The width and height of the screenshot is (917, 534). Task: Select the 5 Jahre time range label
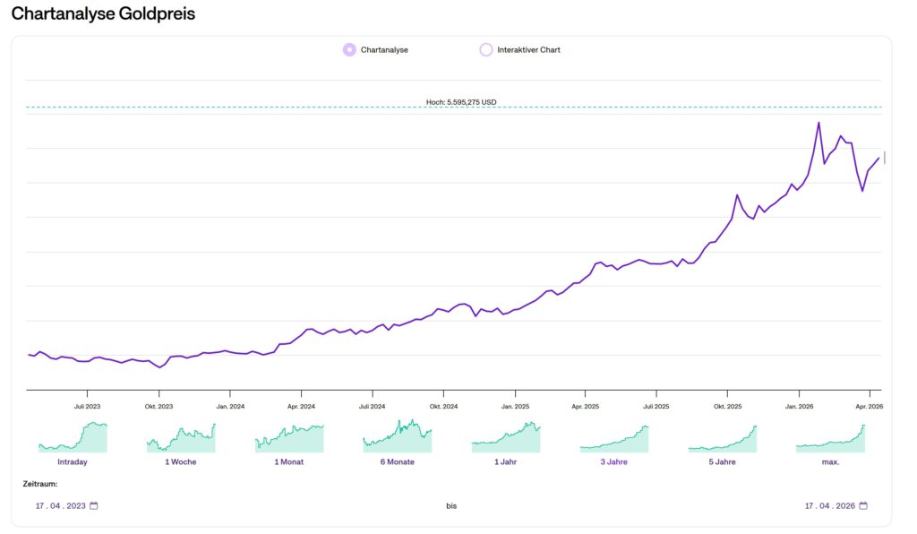coord(723,461)
